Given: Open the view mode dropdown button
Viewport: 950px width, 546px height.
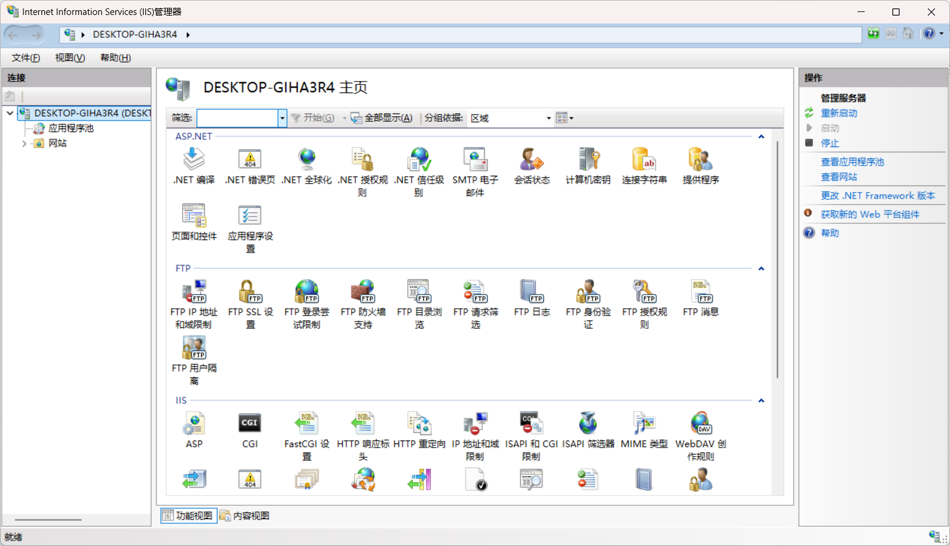Looking at the screenshot, I should pyautogui.click(x=564, y=118).
